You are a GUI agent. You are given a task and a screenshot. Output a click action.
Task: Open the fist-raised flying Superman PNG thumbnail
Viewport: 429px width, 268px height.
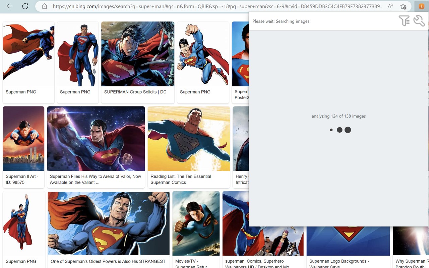coord(203,54)
